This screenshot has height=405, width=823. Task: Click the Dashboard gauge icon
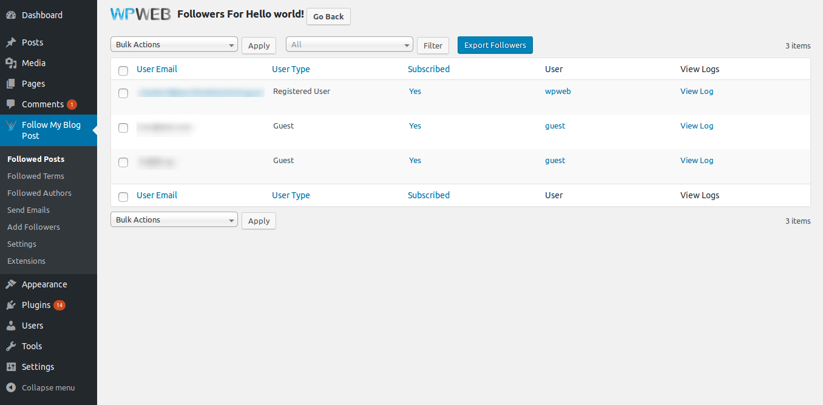(11, 15)
